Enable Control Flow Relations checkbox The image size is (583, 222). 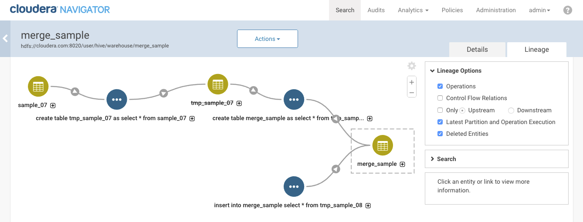440,98
